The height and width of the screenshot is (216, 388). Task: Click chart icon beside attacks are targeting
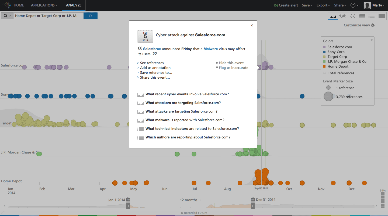coord(140,112)
